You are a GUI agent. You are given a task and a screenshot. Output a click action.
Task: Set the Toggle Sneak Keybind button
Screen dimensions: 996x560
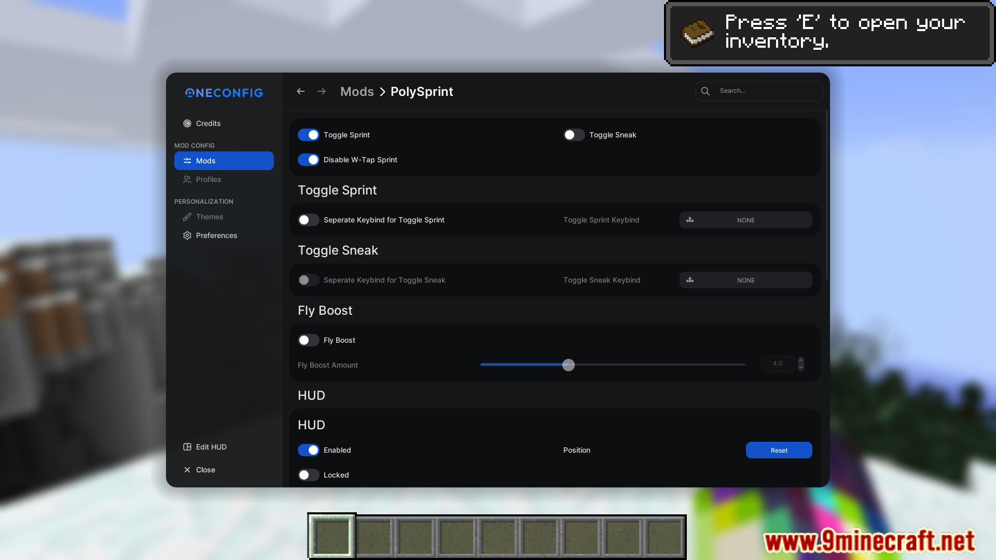[x=746, y=280]
